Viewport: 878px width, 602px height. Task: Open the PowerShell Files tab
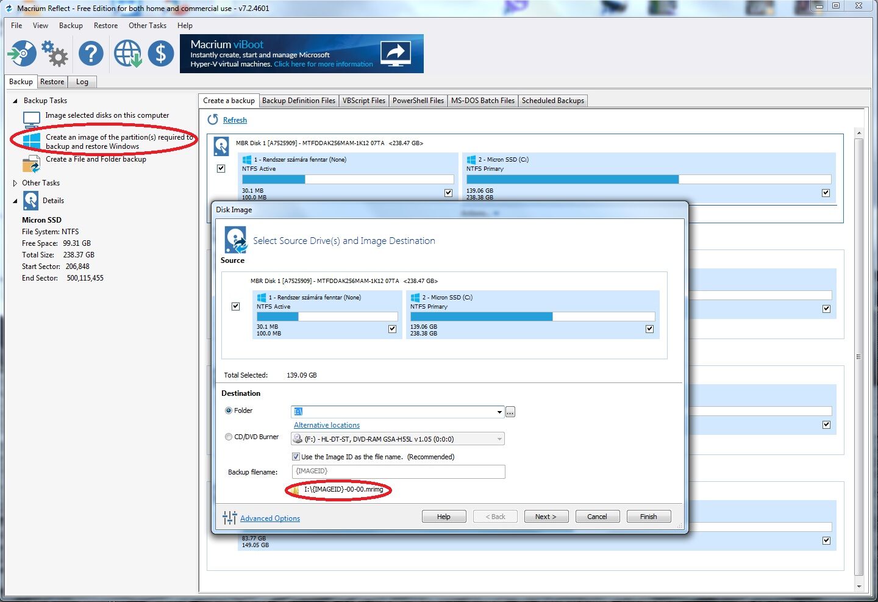418,101
